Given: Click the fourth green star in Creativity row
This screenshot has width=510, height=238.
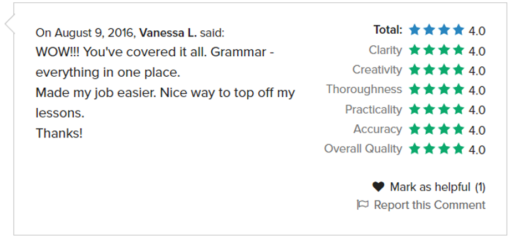Looking at the screenshot, I should coord(458,70).
